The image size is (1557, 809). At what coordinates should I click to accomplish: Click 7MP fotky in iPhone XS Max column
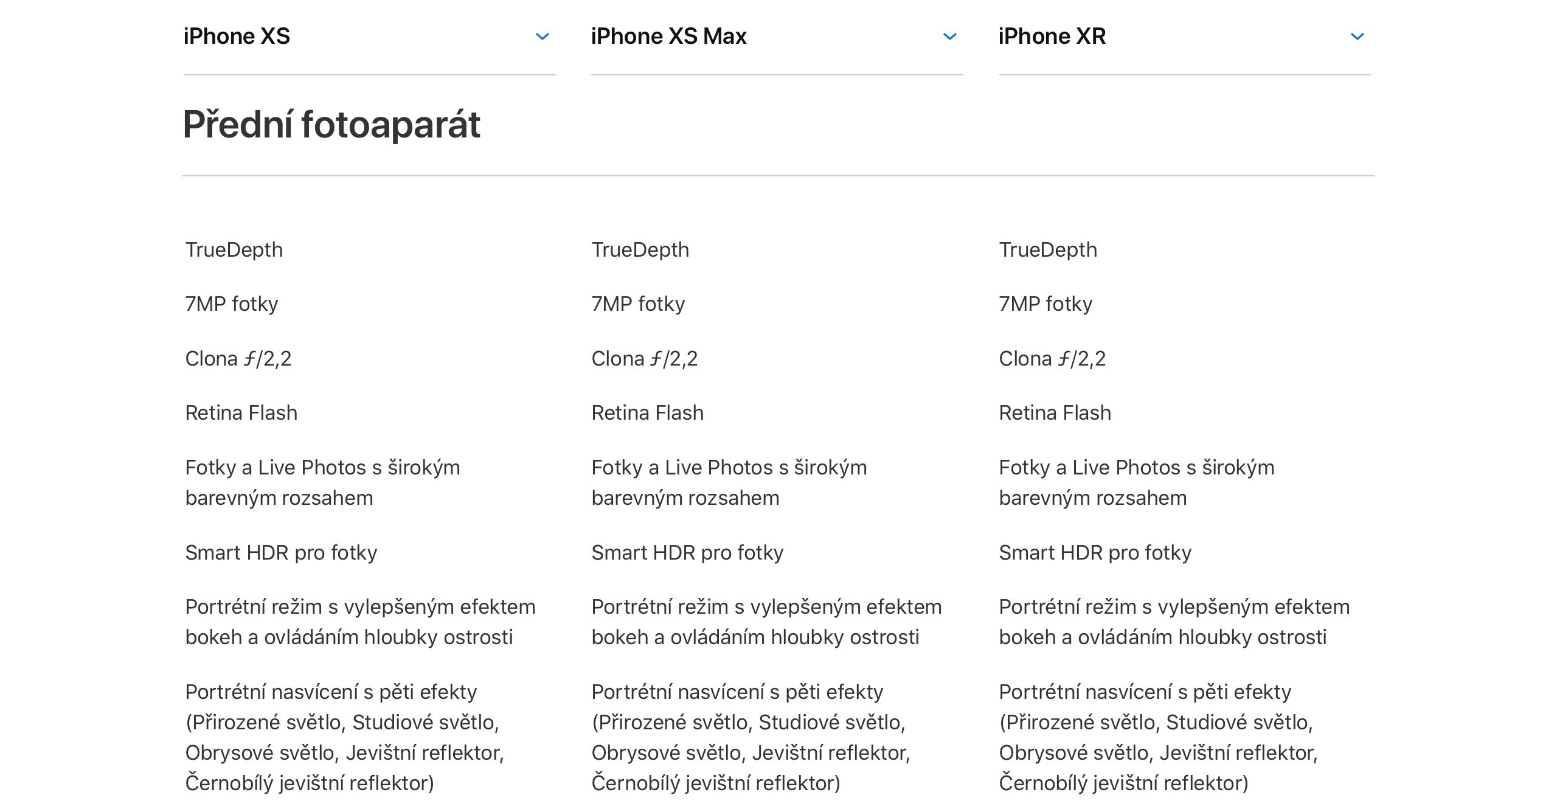(638, 304)
